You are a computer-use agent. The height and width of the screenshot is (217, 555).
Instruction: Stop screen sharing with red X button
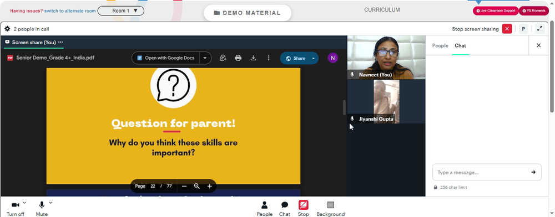point(507,29)
